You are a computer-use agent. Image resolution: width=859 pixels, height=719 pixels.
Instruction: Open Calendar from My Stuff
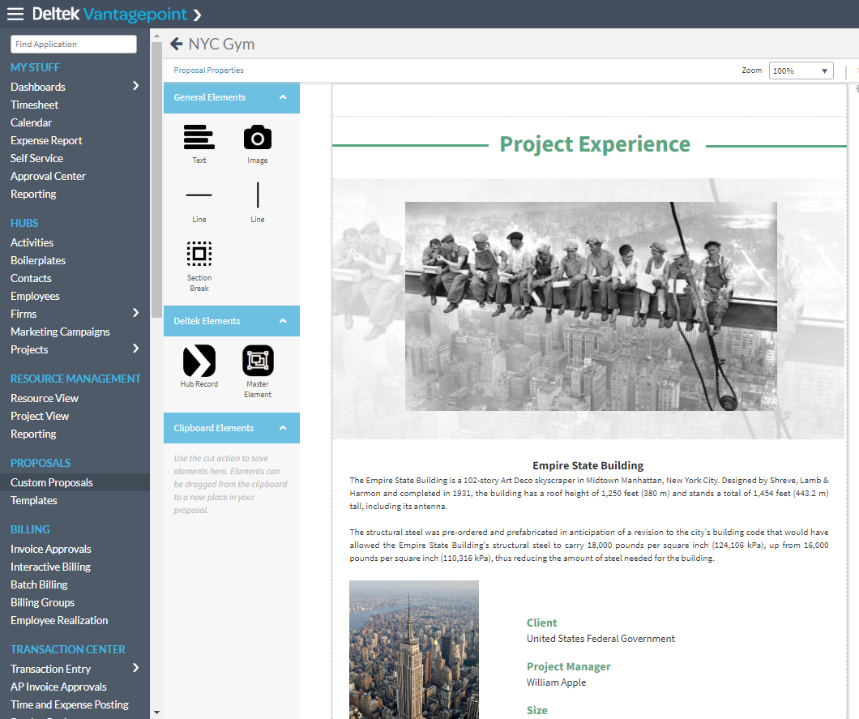point(32,122)
